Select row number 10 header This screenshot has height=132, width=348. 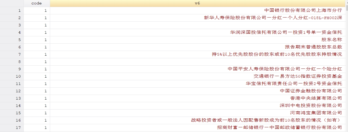coord(12,76)
